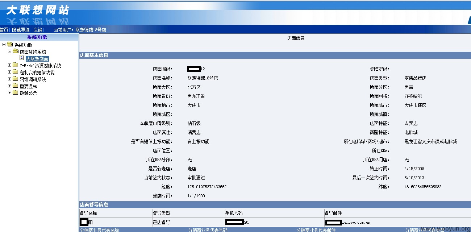471x232 pixels.
Task: Click the 系统功能 panel header
Action: pyautogui.click(x=39, y=37)
